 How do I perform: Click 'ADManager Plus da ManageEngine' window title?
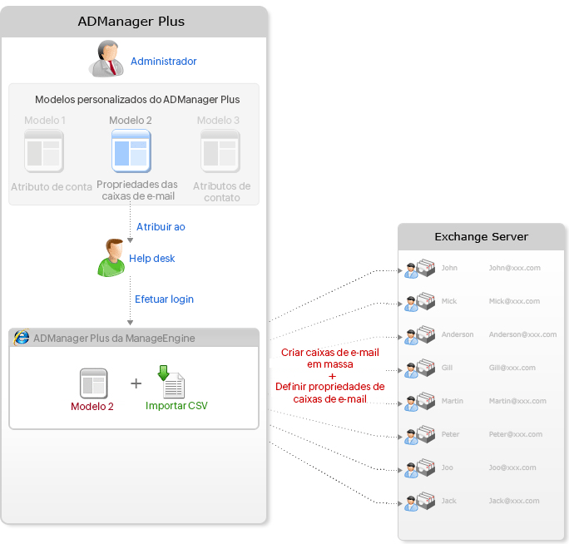(x=114, y=339)
